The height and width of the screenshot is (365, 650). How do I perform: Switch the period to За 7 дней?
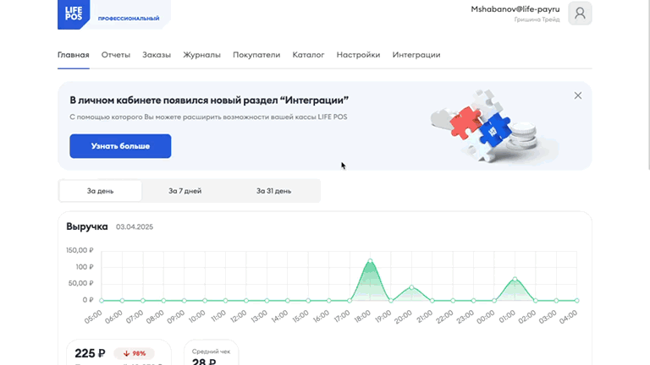tap(185, 191)
